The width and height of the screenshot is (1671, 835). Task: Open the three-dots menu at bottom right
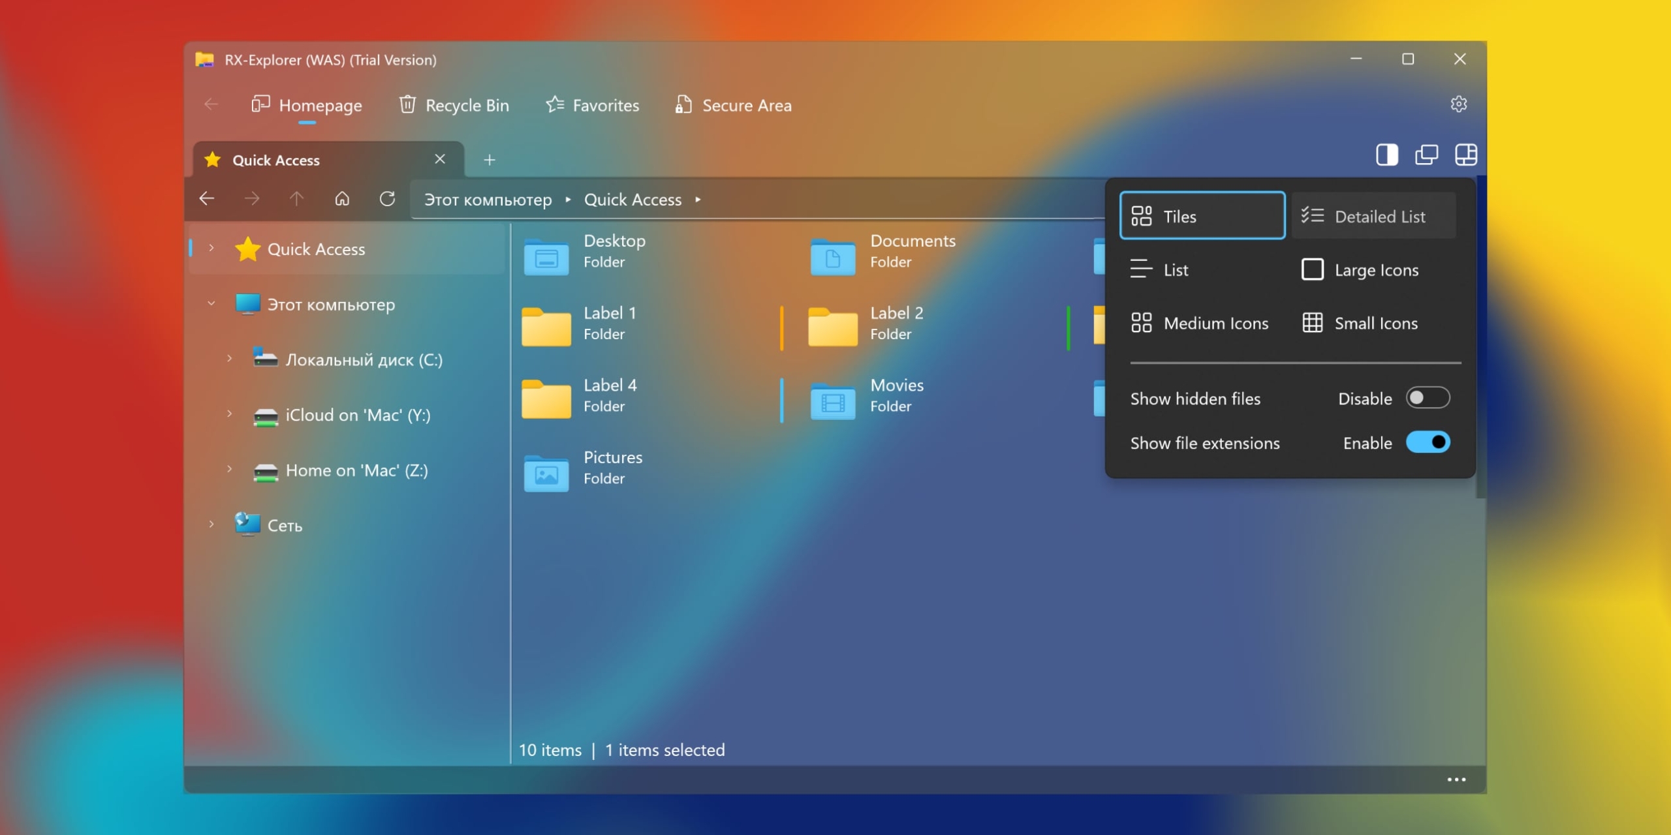[1456, 780]
